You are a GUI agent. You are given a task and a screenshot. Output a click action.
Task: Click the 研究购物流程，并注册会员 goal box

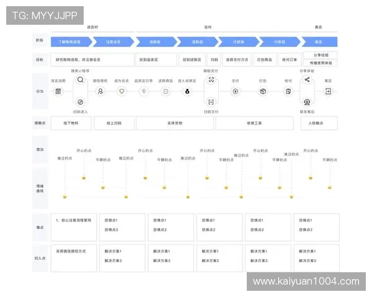[x=92, y=60]
